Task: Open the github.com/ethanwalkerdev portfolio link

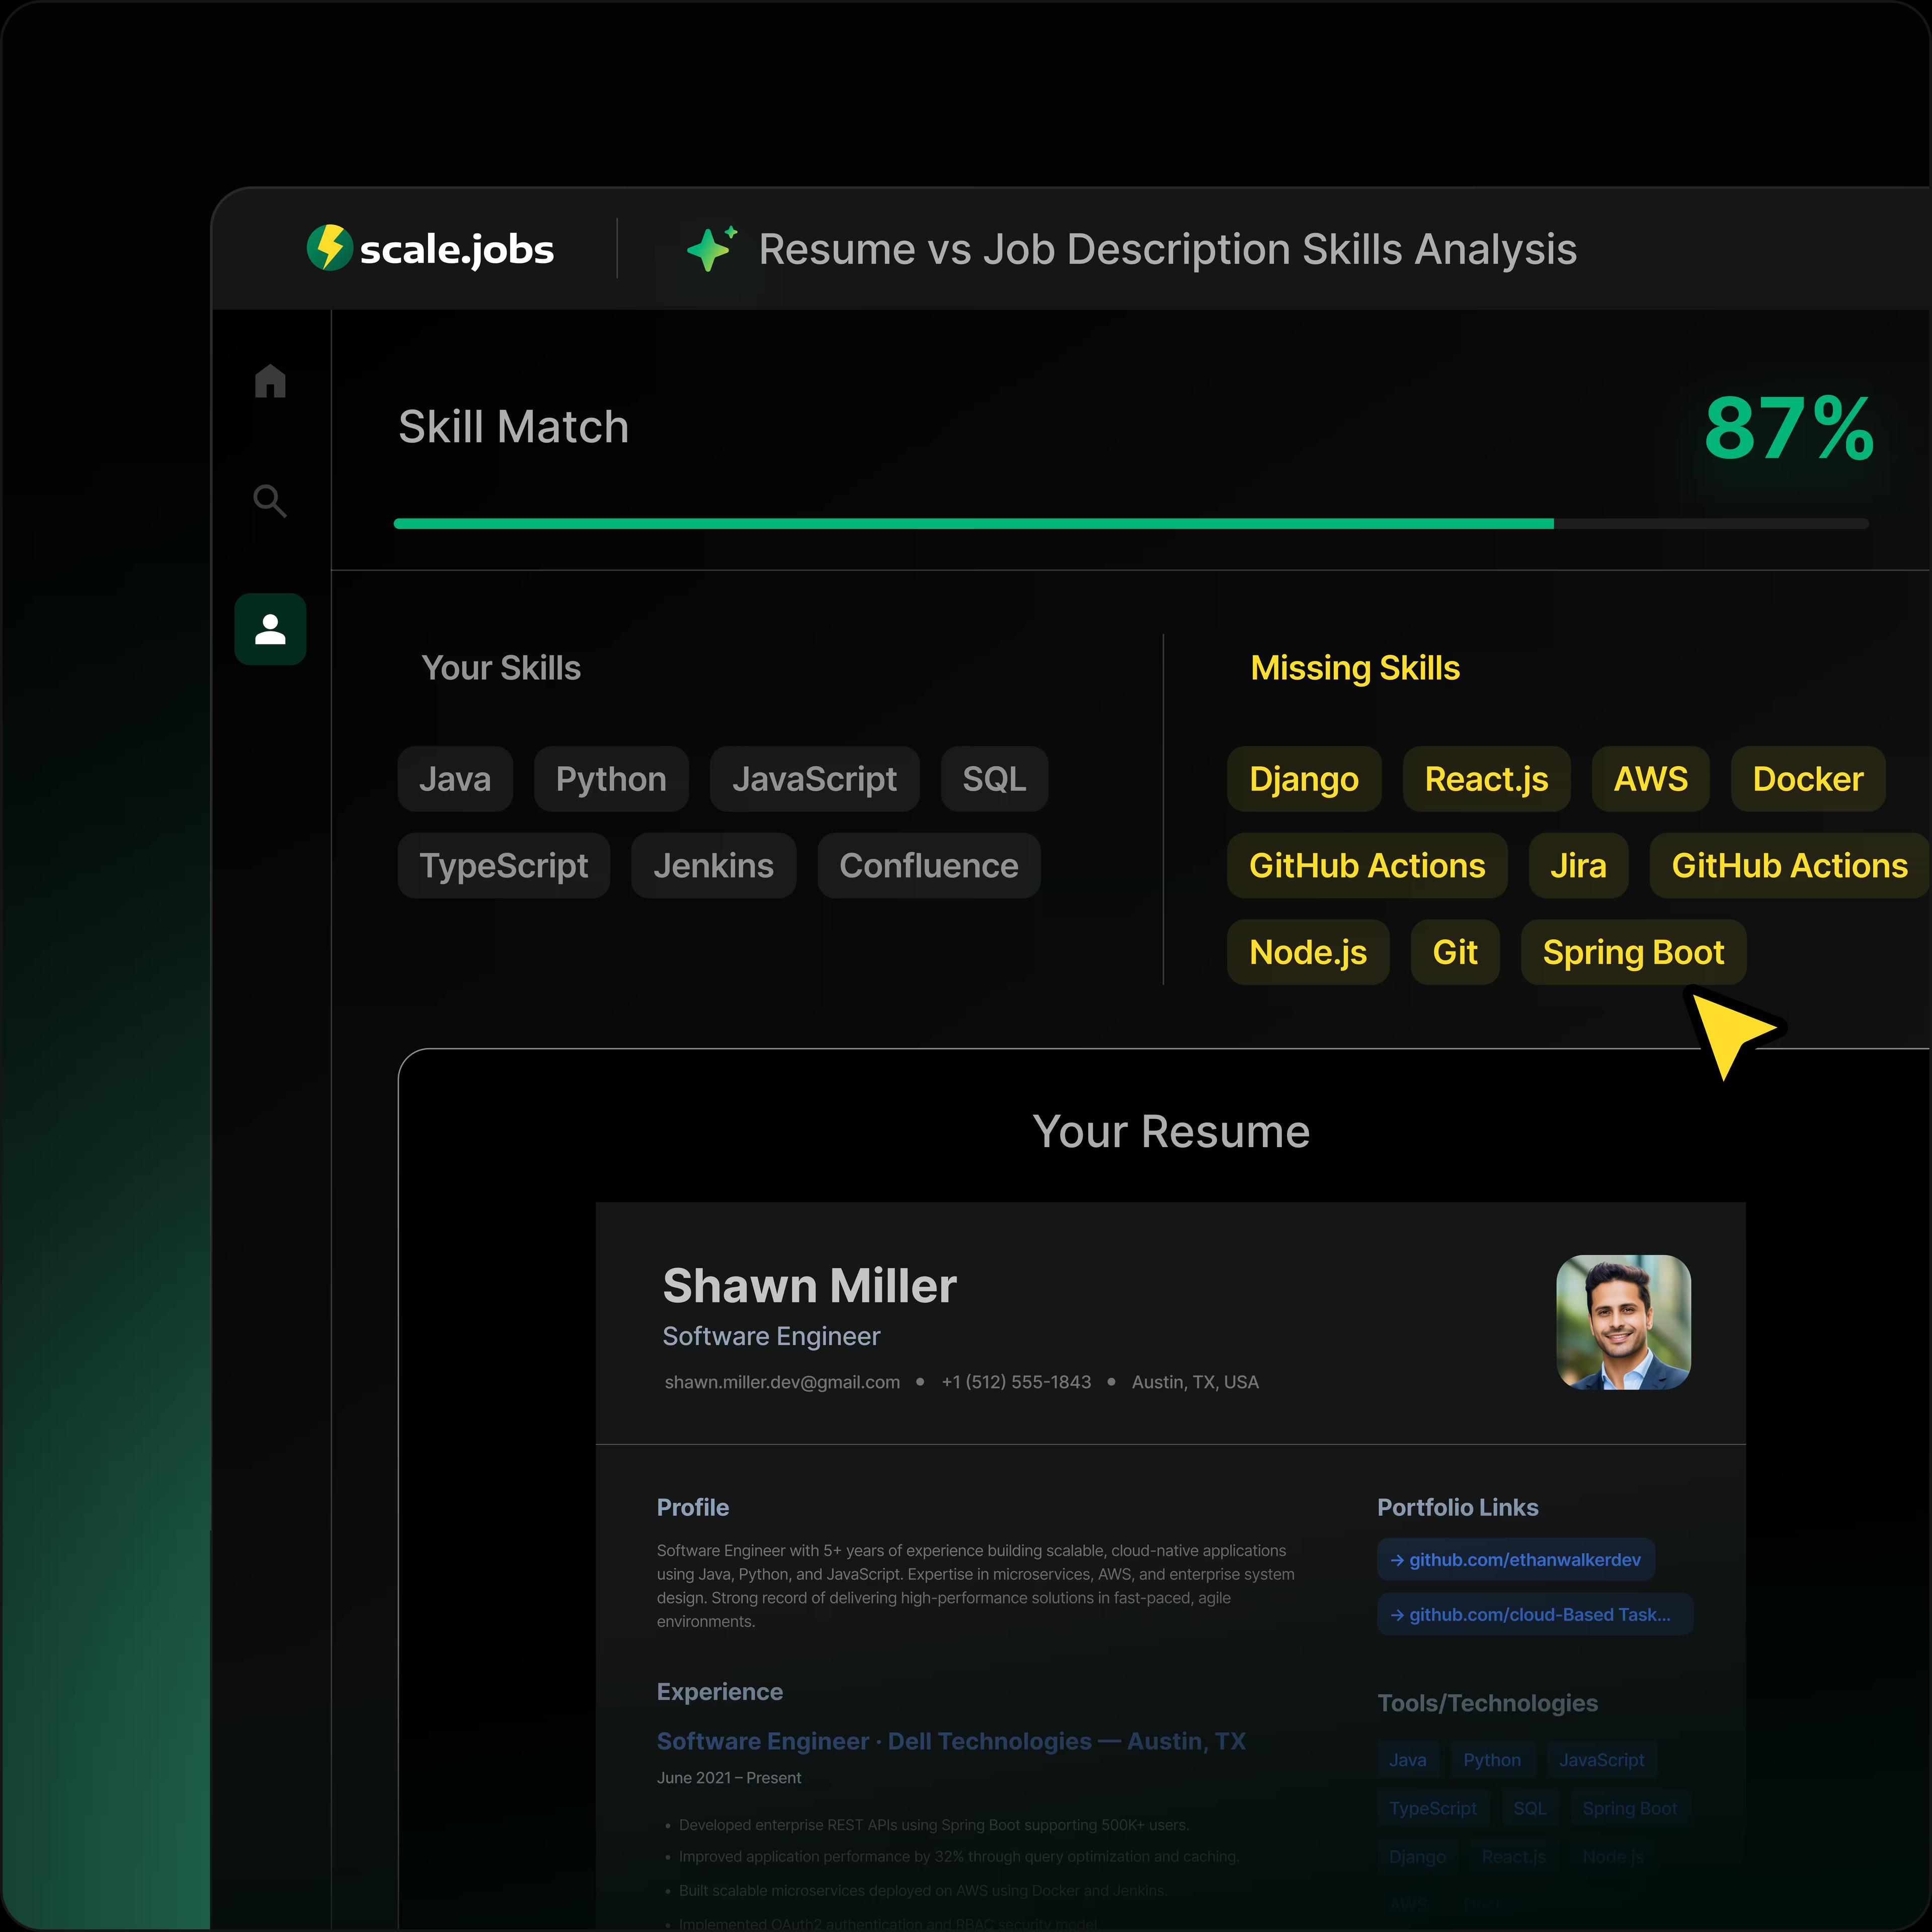Action: [1515, 1560]
